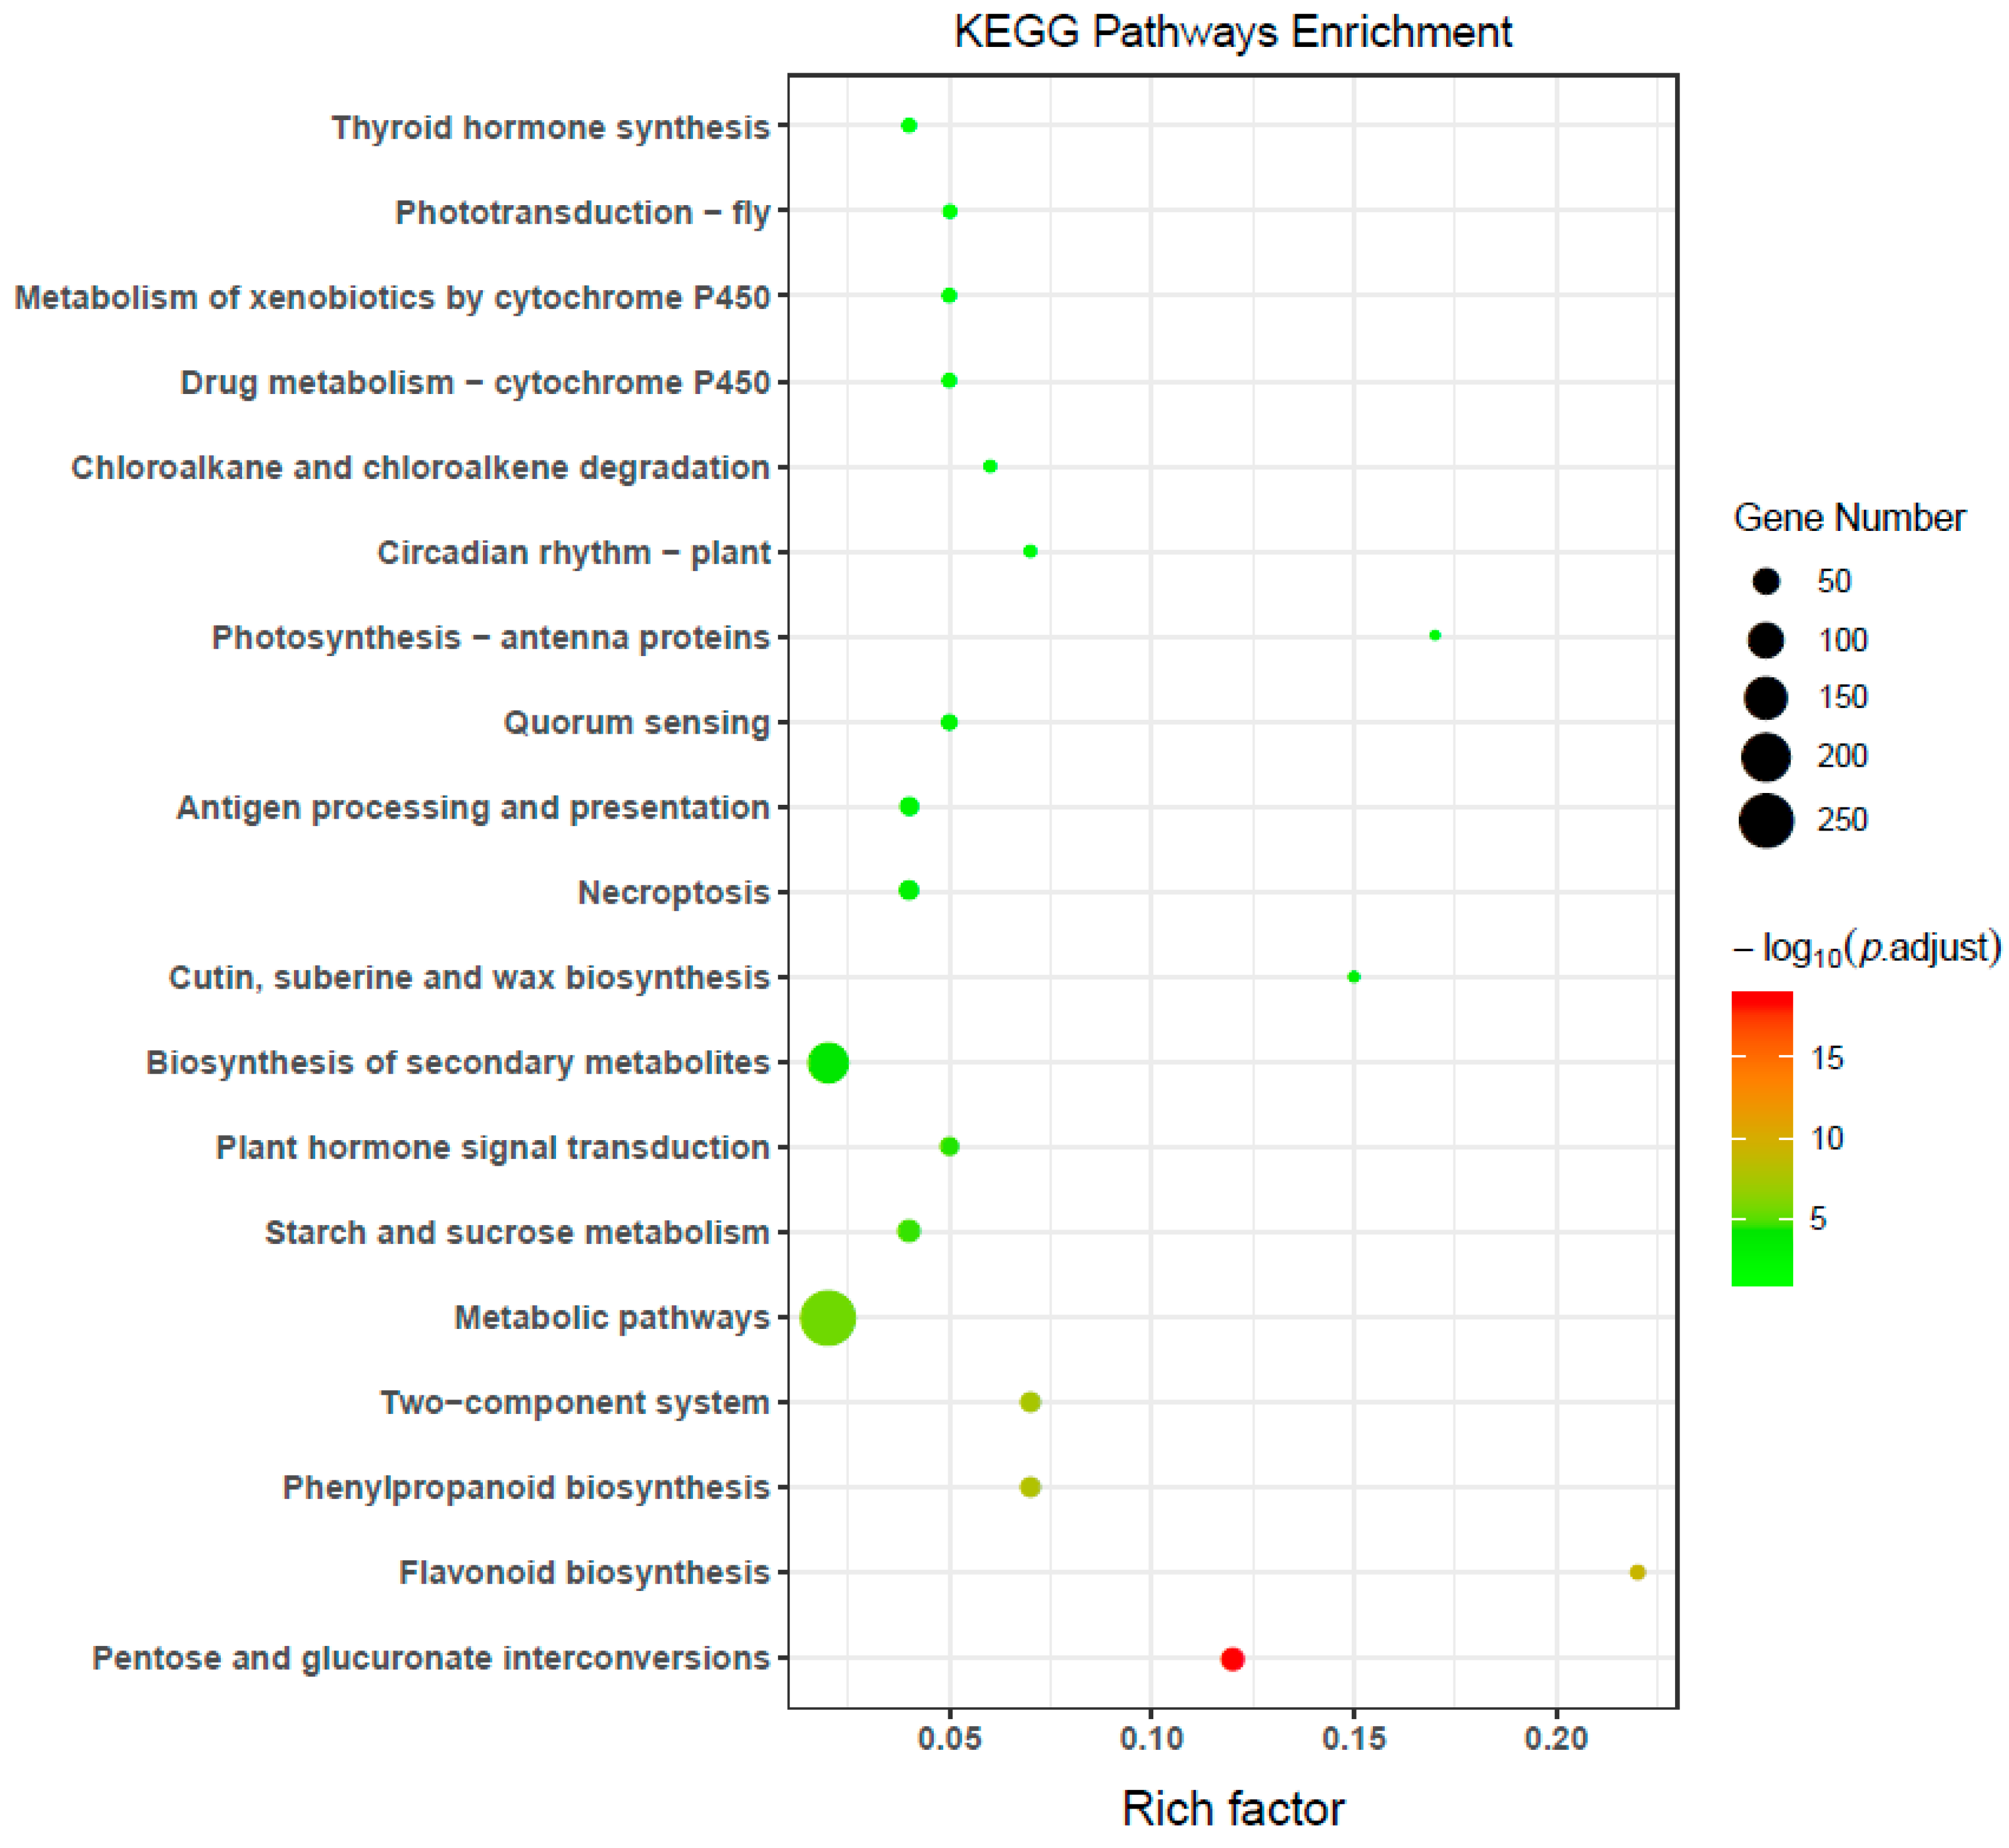Click the Circadian rhythm plant data point

[1030, 551]
